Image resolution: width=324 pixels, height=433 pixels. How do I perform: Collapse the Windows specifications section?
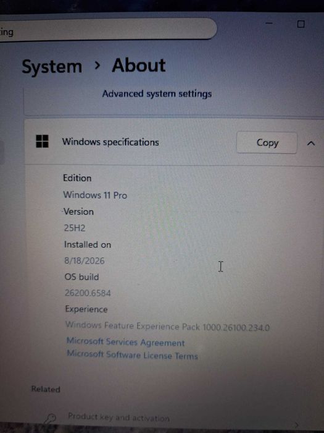[x=311, y=144]
